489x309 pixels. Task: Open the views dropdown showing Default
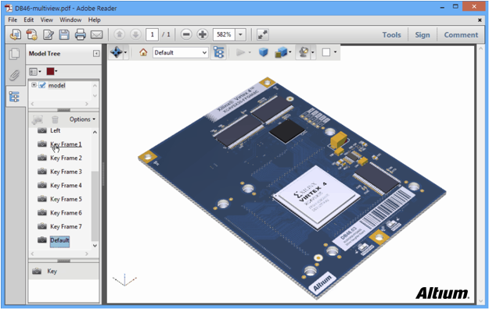[181, 52]
